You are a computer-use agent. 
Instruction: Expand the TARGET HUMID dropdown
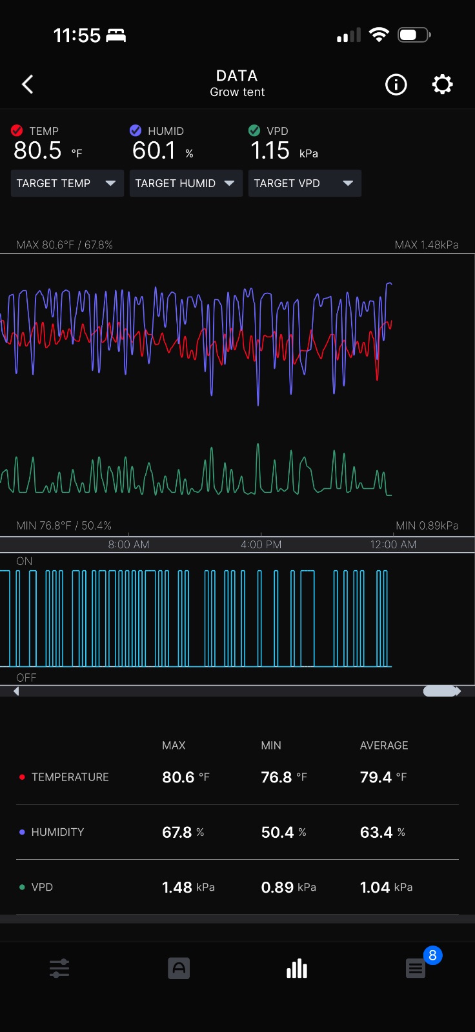[186, 183]
